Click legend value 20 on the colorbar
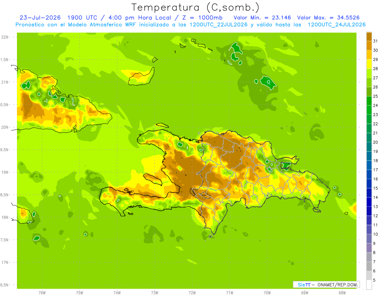The image size is (384, 297). (375, 142)
